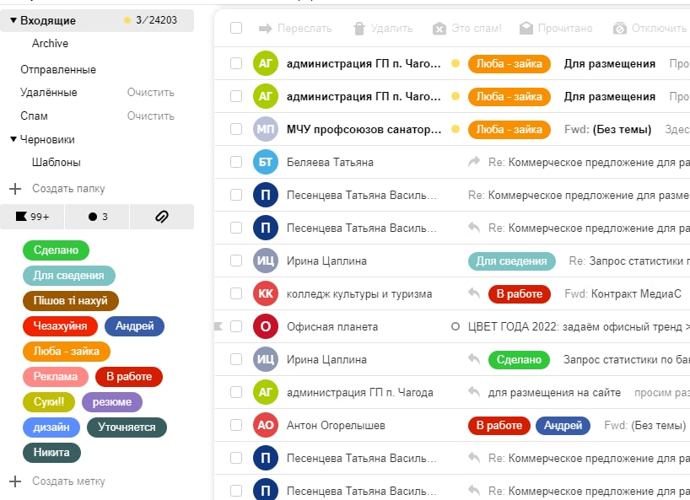Collapse the Входящие folder triangle
The height and width of the screenshot is (500, 690).
(13, 21)
